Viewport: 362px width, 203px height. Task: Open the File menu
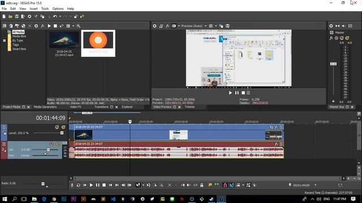pyautogui.click(x=4, y=9)
